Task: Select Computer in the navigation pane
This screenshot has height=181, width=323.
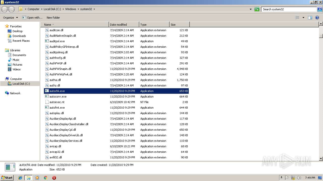Action: point(16,79)
